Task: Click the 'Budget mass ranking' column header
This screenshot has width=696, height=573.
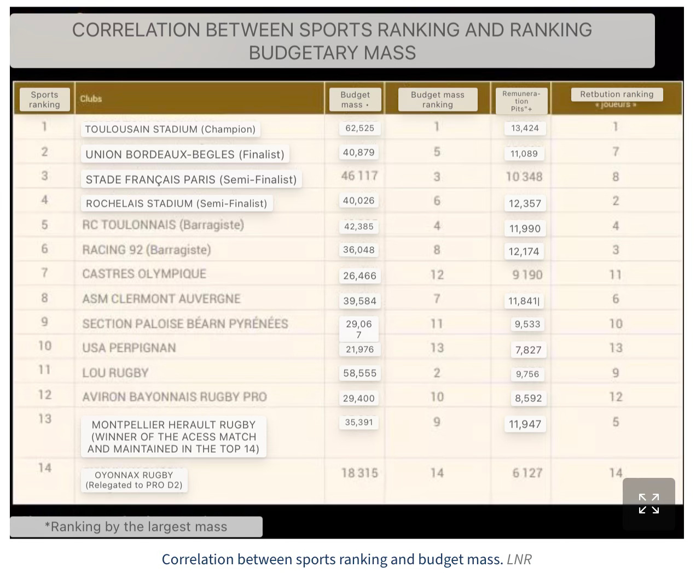Action: (x=438, y=100)
